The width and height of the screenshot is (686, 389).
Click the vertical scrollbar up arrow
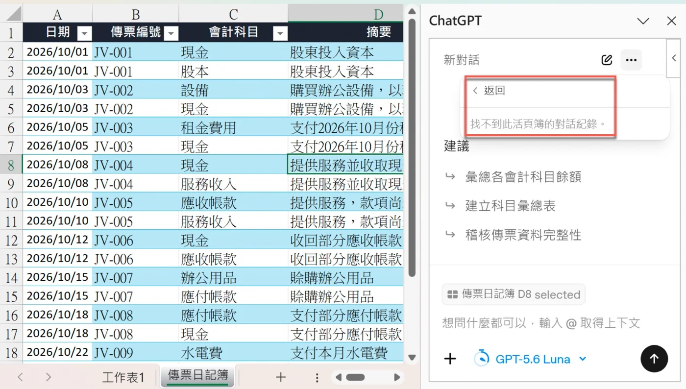pos(412,11)
